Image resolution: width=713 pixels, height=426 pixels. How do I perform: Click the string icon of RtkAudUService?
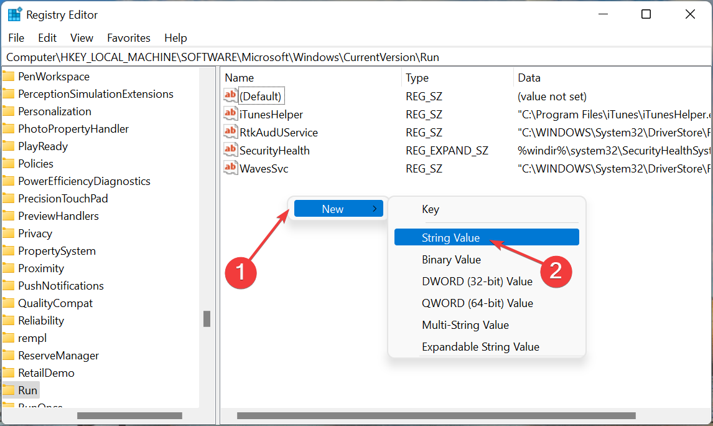[x=231, y=132]
